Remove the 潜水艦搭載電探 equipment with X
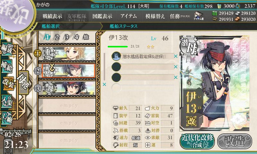This screenshot has width=257, height=154. (x=175, y=56)
